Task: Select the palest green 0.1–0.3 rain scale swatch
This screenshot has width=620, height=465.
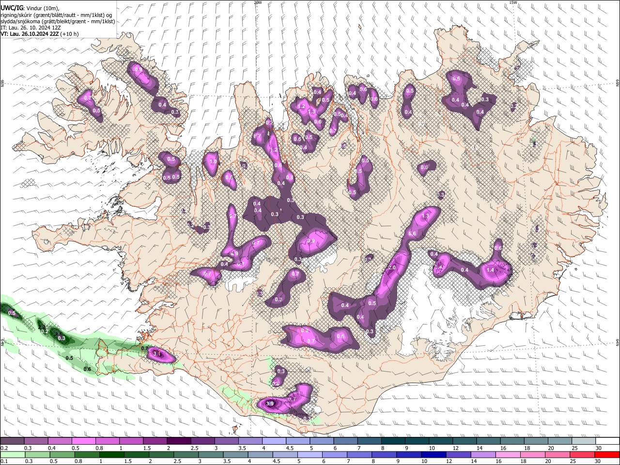Action: click(x=12, y=455)
